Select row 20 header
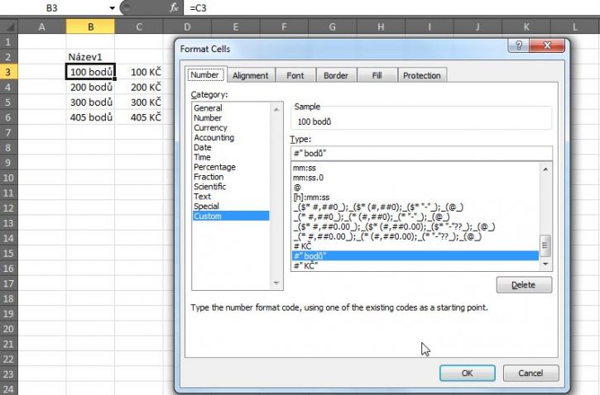600x395 pixels. [x=8, y=329]
